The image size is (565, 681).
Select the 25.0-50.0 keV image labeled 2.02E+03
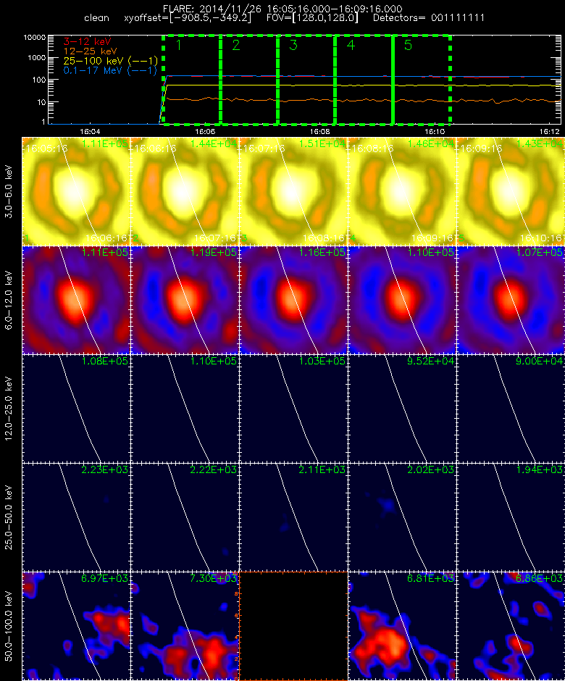pyautogui.click(x=402, y=517)
